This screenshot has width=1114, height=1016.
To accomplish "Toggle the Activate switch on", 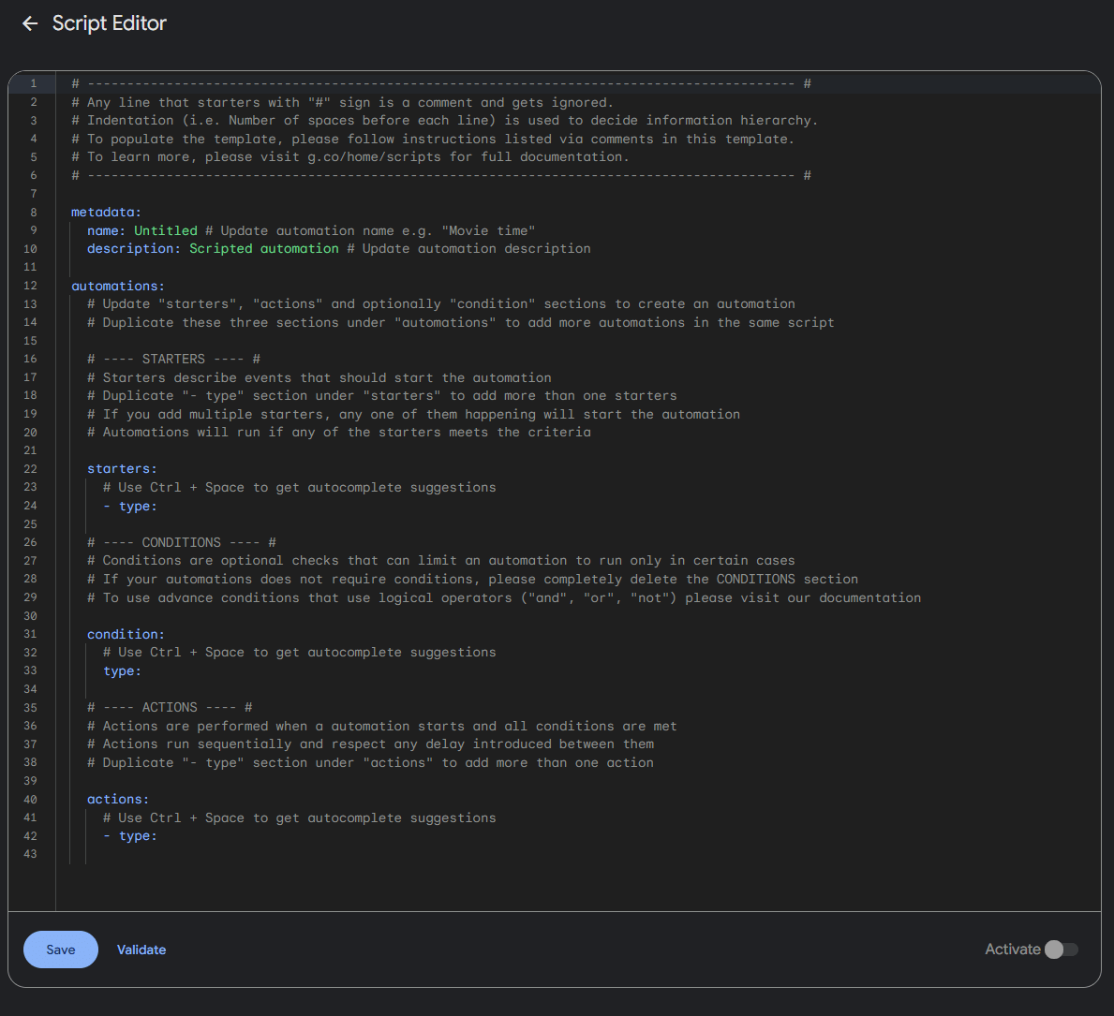I will tap(1063, 949).
